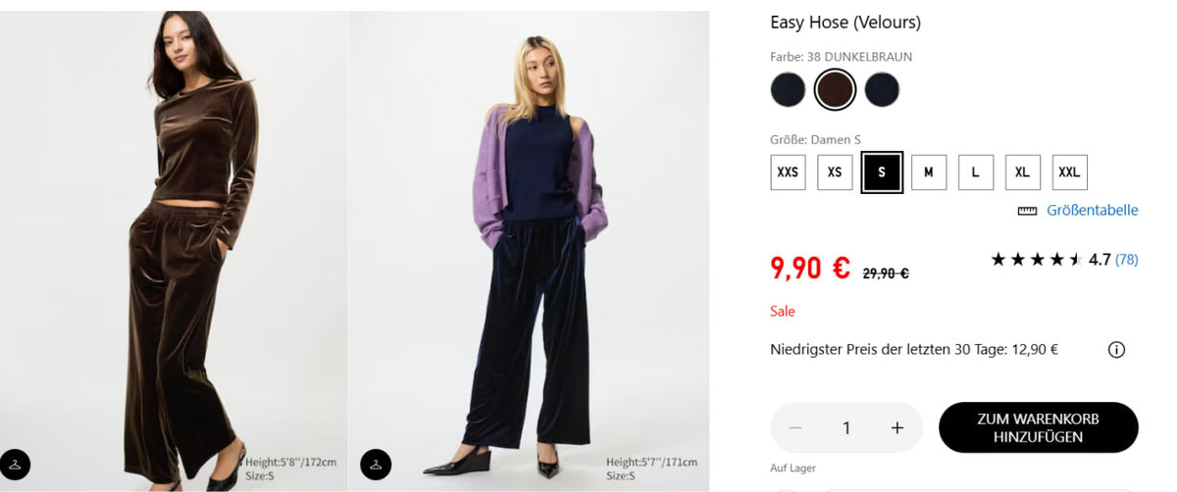This screenshot has width=1177, height=492.
Task: Open price info circle icon
Action: pos(1116,350)
